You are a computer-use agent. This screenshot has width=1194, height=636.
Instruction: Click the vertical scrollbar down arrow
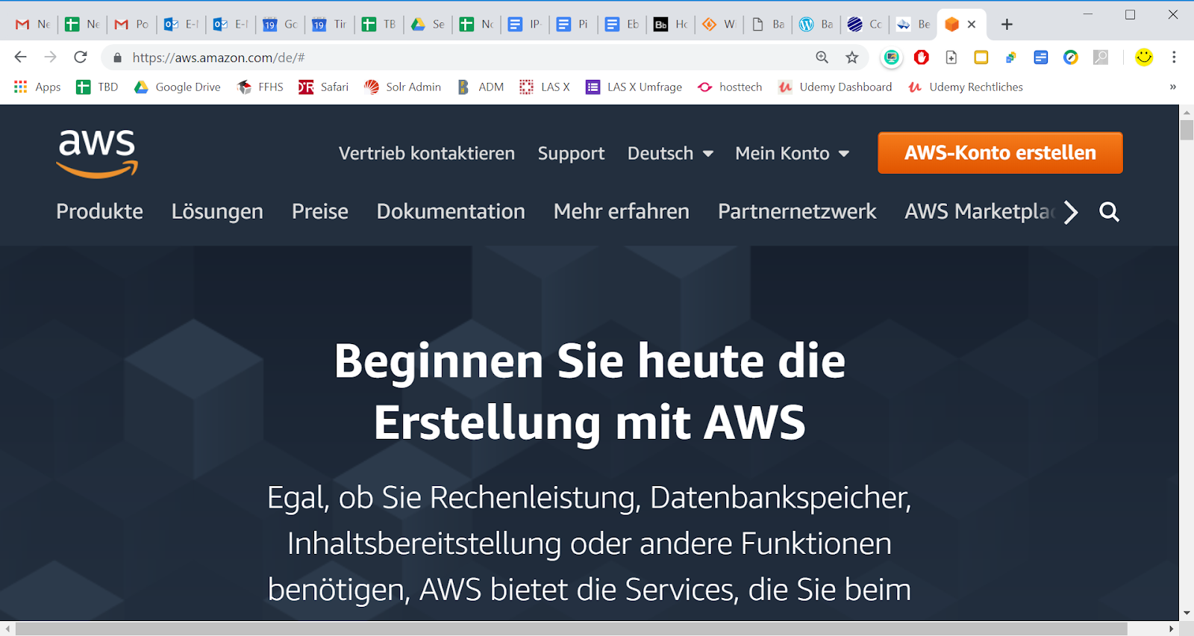(1187, 613)
